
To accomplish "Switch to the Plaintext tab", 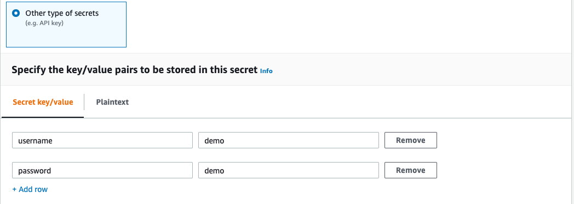I will click(112, 102).
